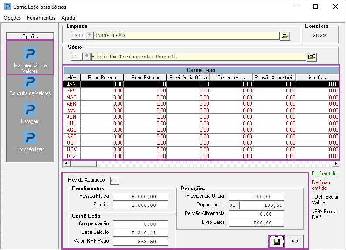Click the <F9>-Exclui Darf hint
The height and width of the screenshot is (250, 346).
click(324, 214)
